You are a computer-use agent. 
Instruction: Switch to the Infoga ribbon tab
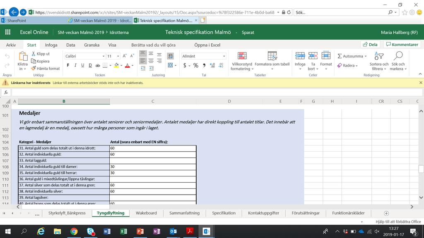coord(51,45)
